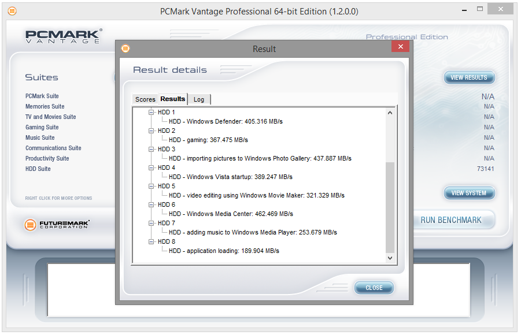Click the results list scroll down arrow
The image size is (521, 335).
tap(390, 258)
